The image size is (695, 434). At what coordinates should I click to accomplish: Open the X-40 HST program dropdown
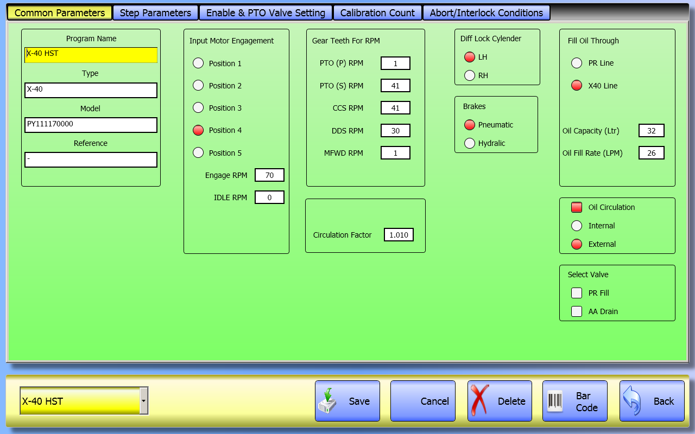143,401
